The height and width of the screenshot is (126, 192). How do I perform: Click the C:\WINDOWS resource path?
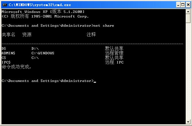[x=43, y=53]
